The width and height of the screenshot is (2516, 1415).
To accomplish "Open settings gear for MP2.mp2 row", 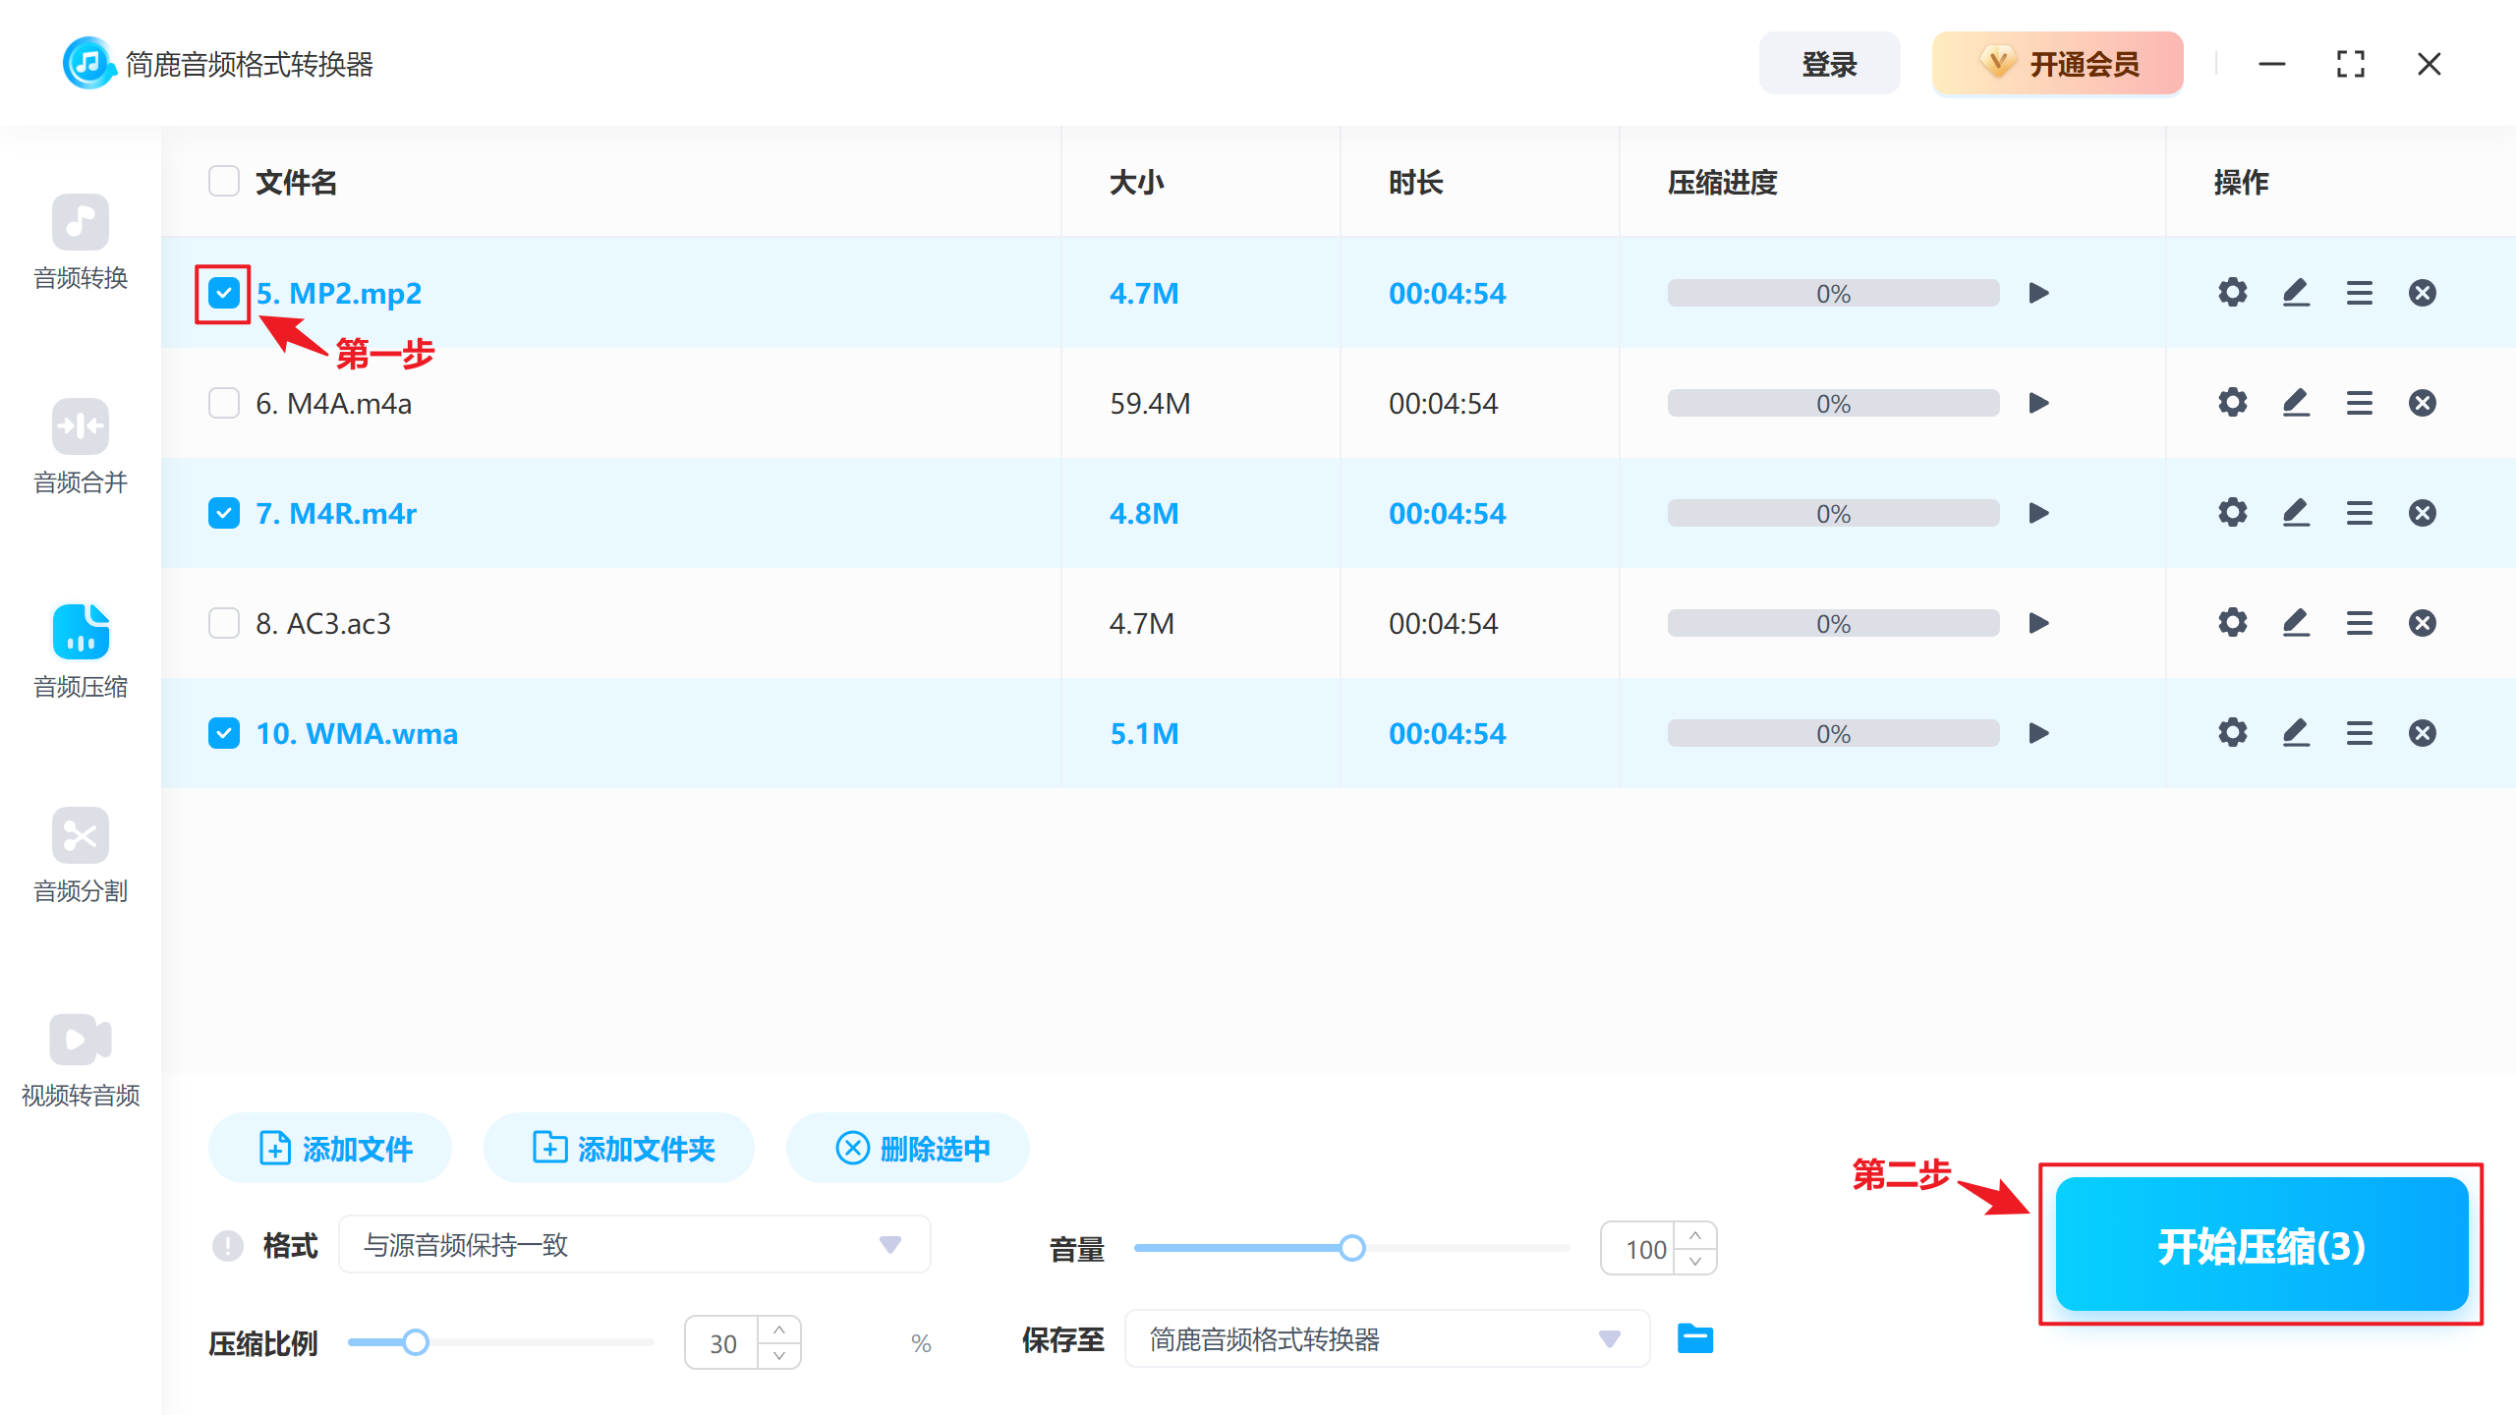I will point(2232,292).
